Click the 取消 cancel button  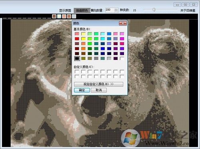coord(99,90)
